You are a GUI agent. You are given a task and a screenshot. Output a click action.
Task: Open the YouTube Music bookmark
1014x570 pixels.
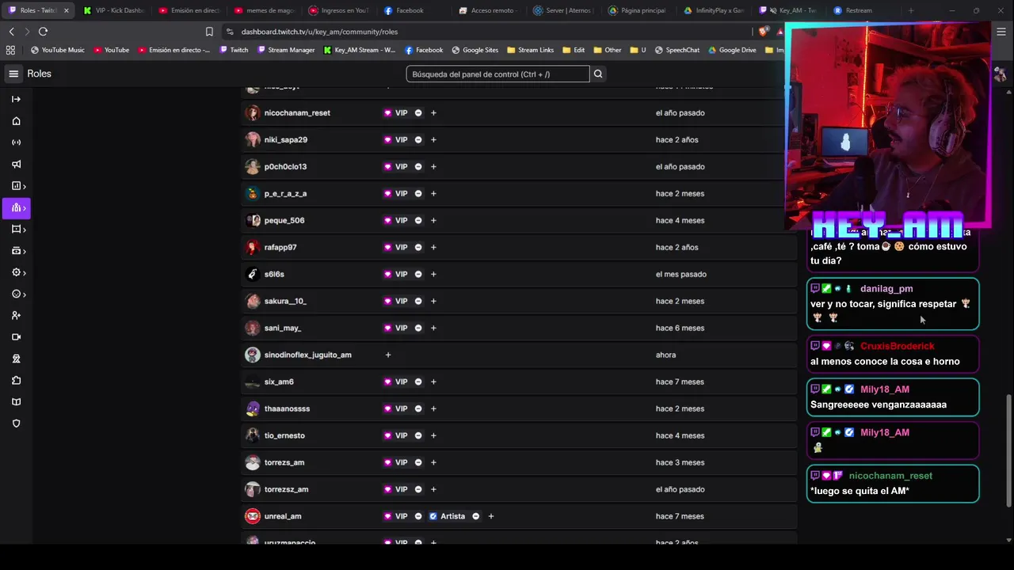(x=57, y=50)
